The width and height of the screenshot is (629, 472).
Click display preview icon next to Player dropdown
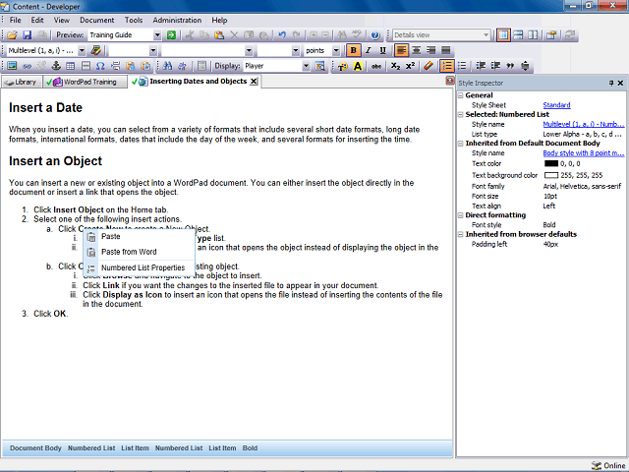(319, 66)
